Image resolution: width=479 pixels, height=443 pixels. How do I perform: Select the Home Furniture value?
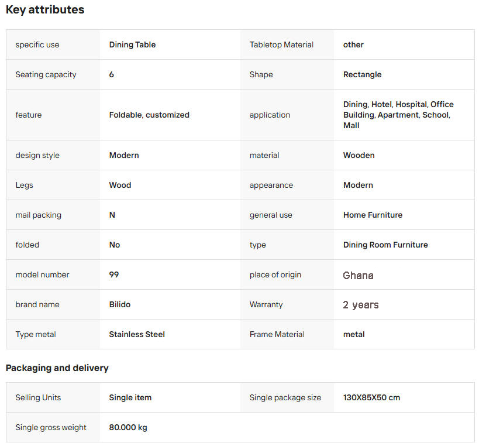(x=373, y=215)
